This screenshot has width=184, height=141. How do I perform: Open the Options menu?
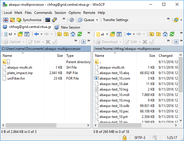coord(75,13)
